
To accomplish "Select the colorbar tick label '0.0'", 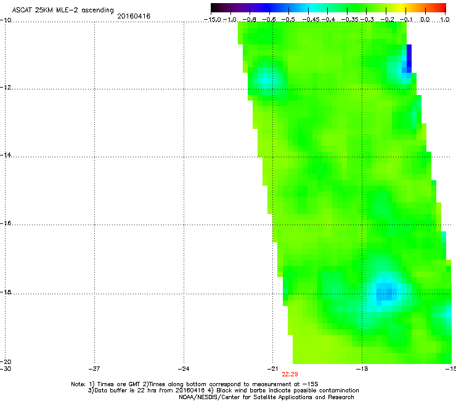I will click(425, 20).
